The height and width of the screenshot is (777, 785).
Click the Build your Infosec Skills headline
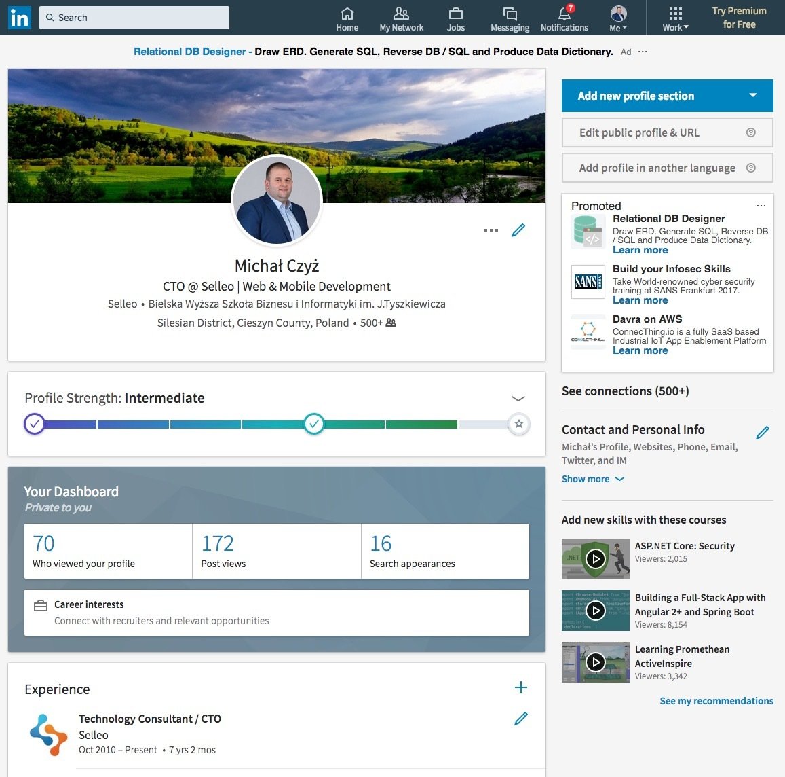(x=672, y=269)
